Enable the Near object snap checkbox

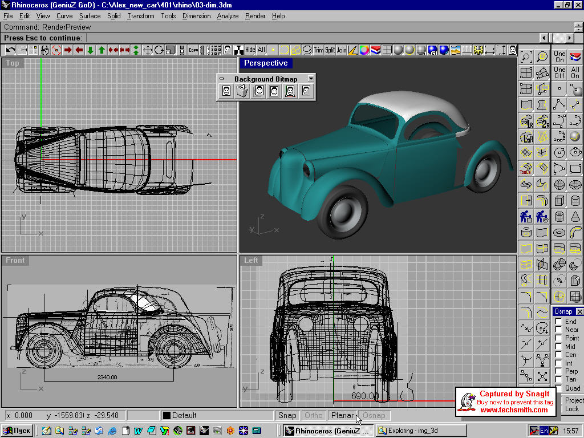pos(559,330)
